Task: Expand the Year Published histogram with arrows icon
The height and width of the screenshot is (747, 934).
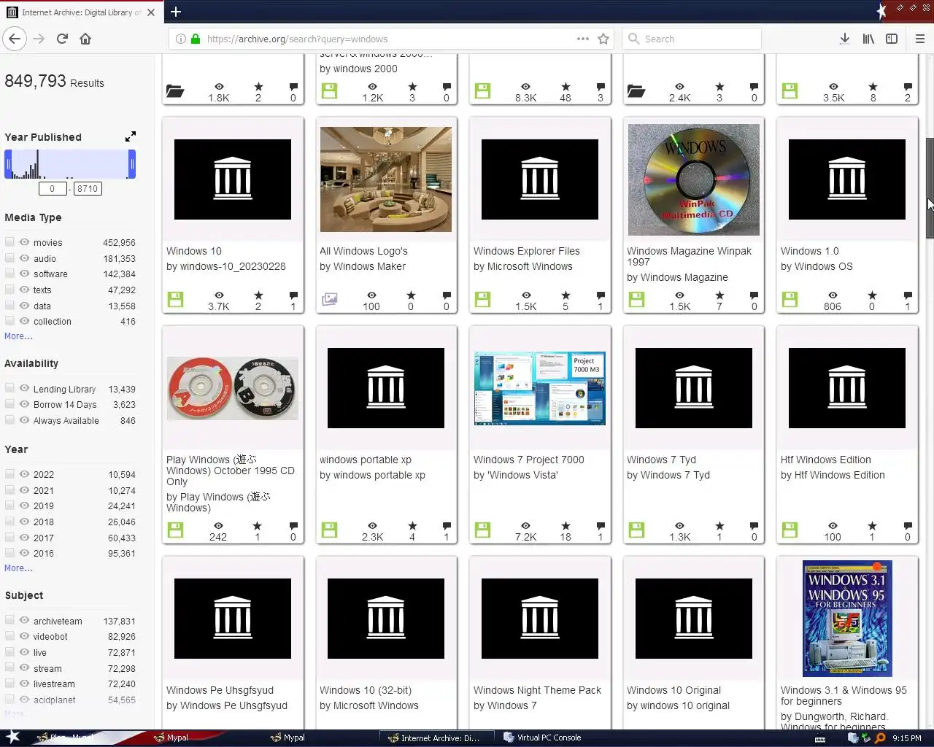Action: [x=130, y=136]
